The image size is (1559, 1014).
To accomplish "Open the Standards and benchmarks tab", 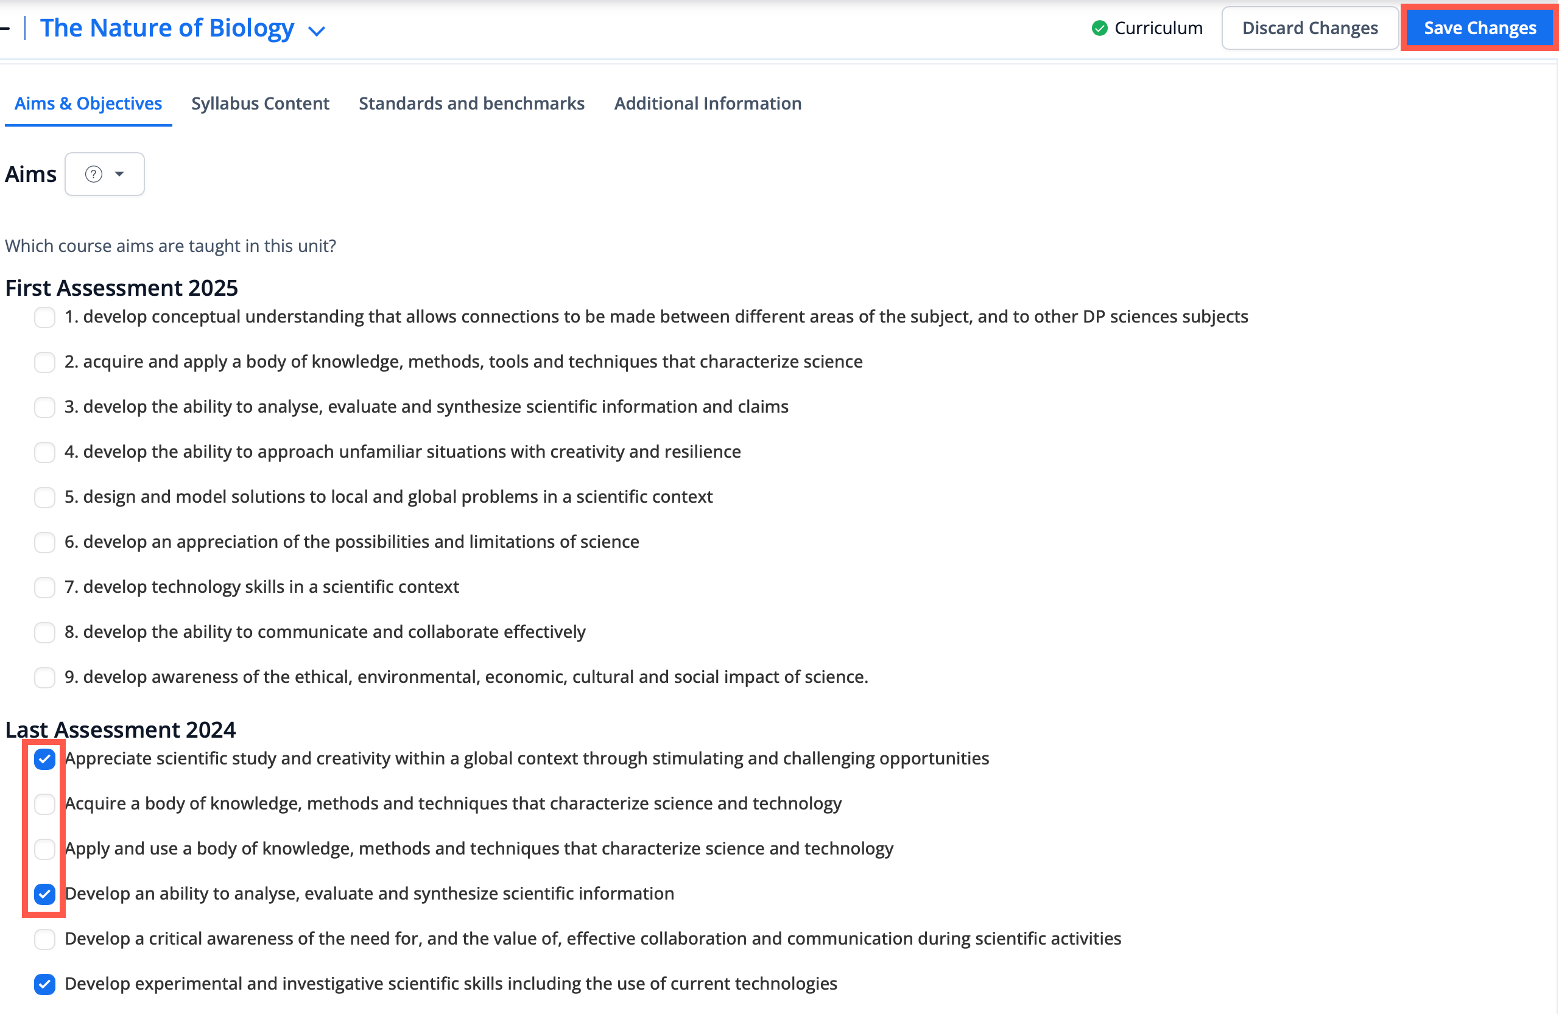I will [x=471, y=103].
